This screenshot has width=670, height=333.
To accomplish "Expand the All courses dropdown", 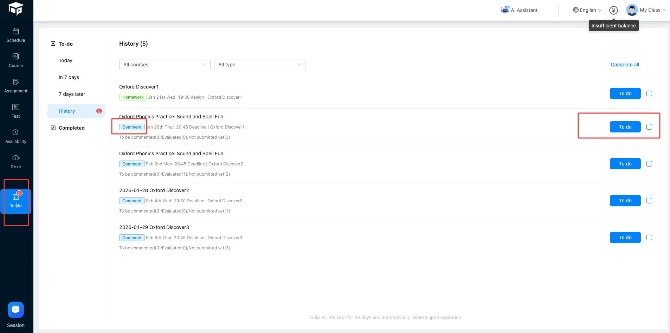I will pyautogui.click(x=165, y=65).
